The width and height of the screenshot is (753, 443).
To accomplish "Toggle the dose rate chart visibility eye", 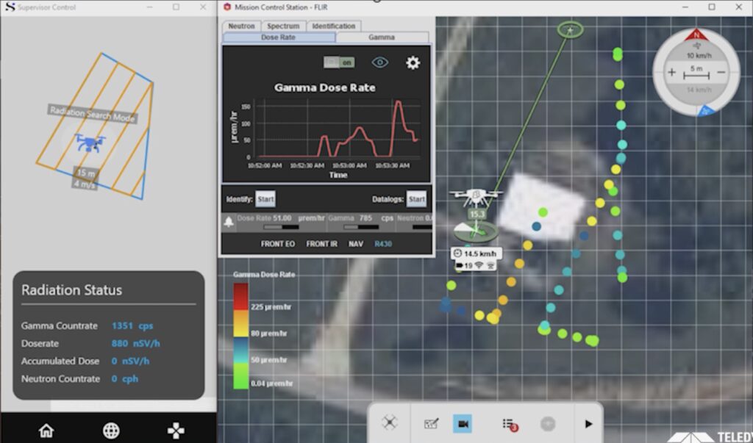I will coord(379,62).
